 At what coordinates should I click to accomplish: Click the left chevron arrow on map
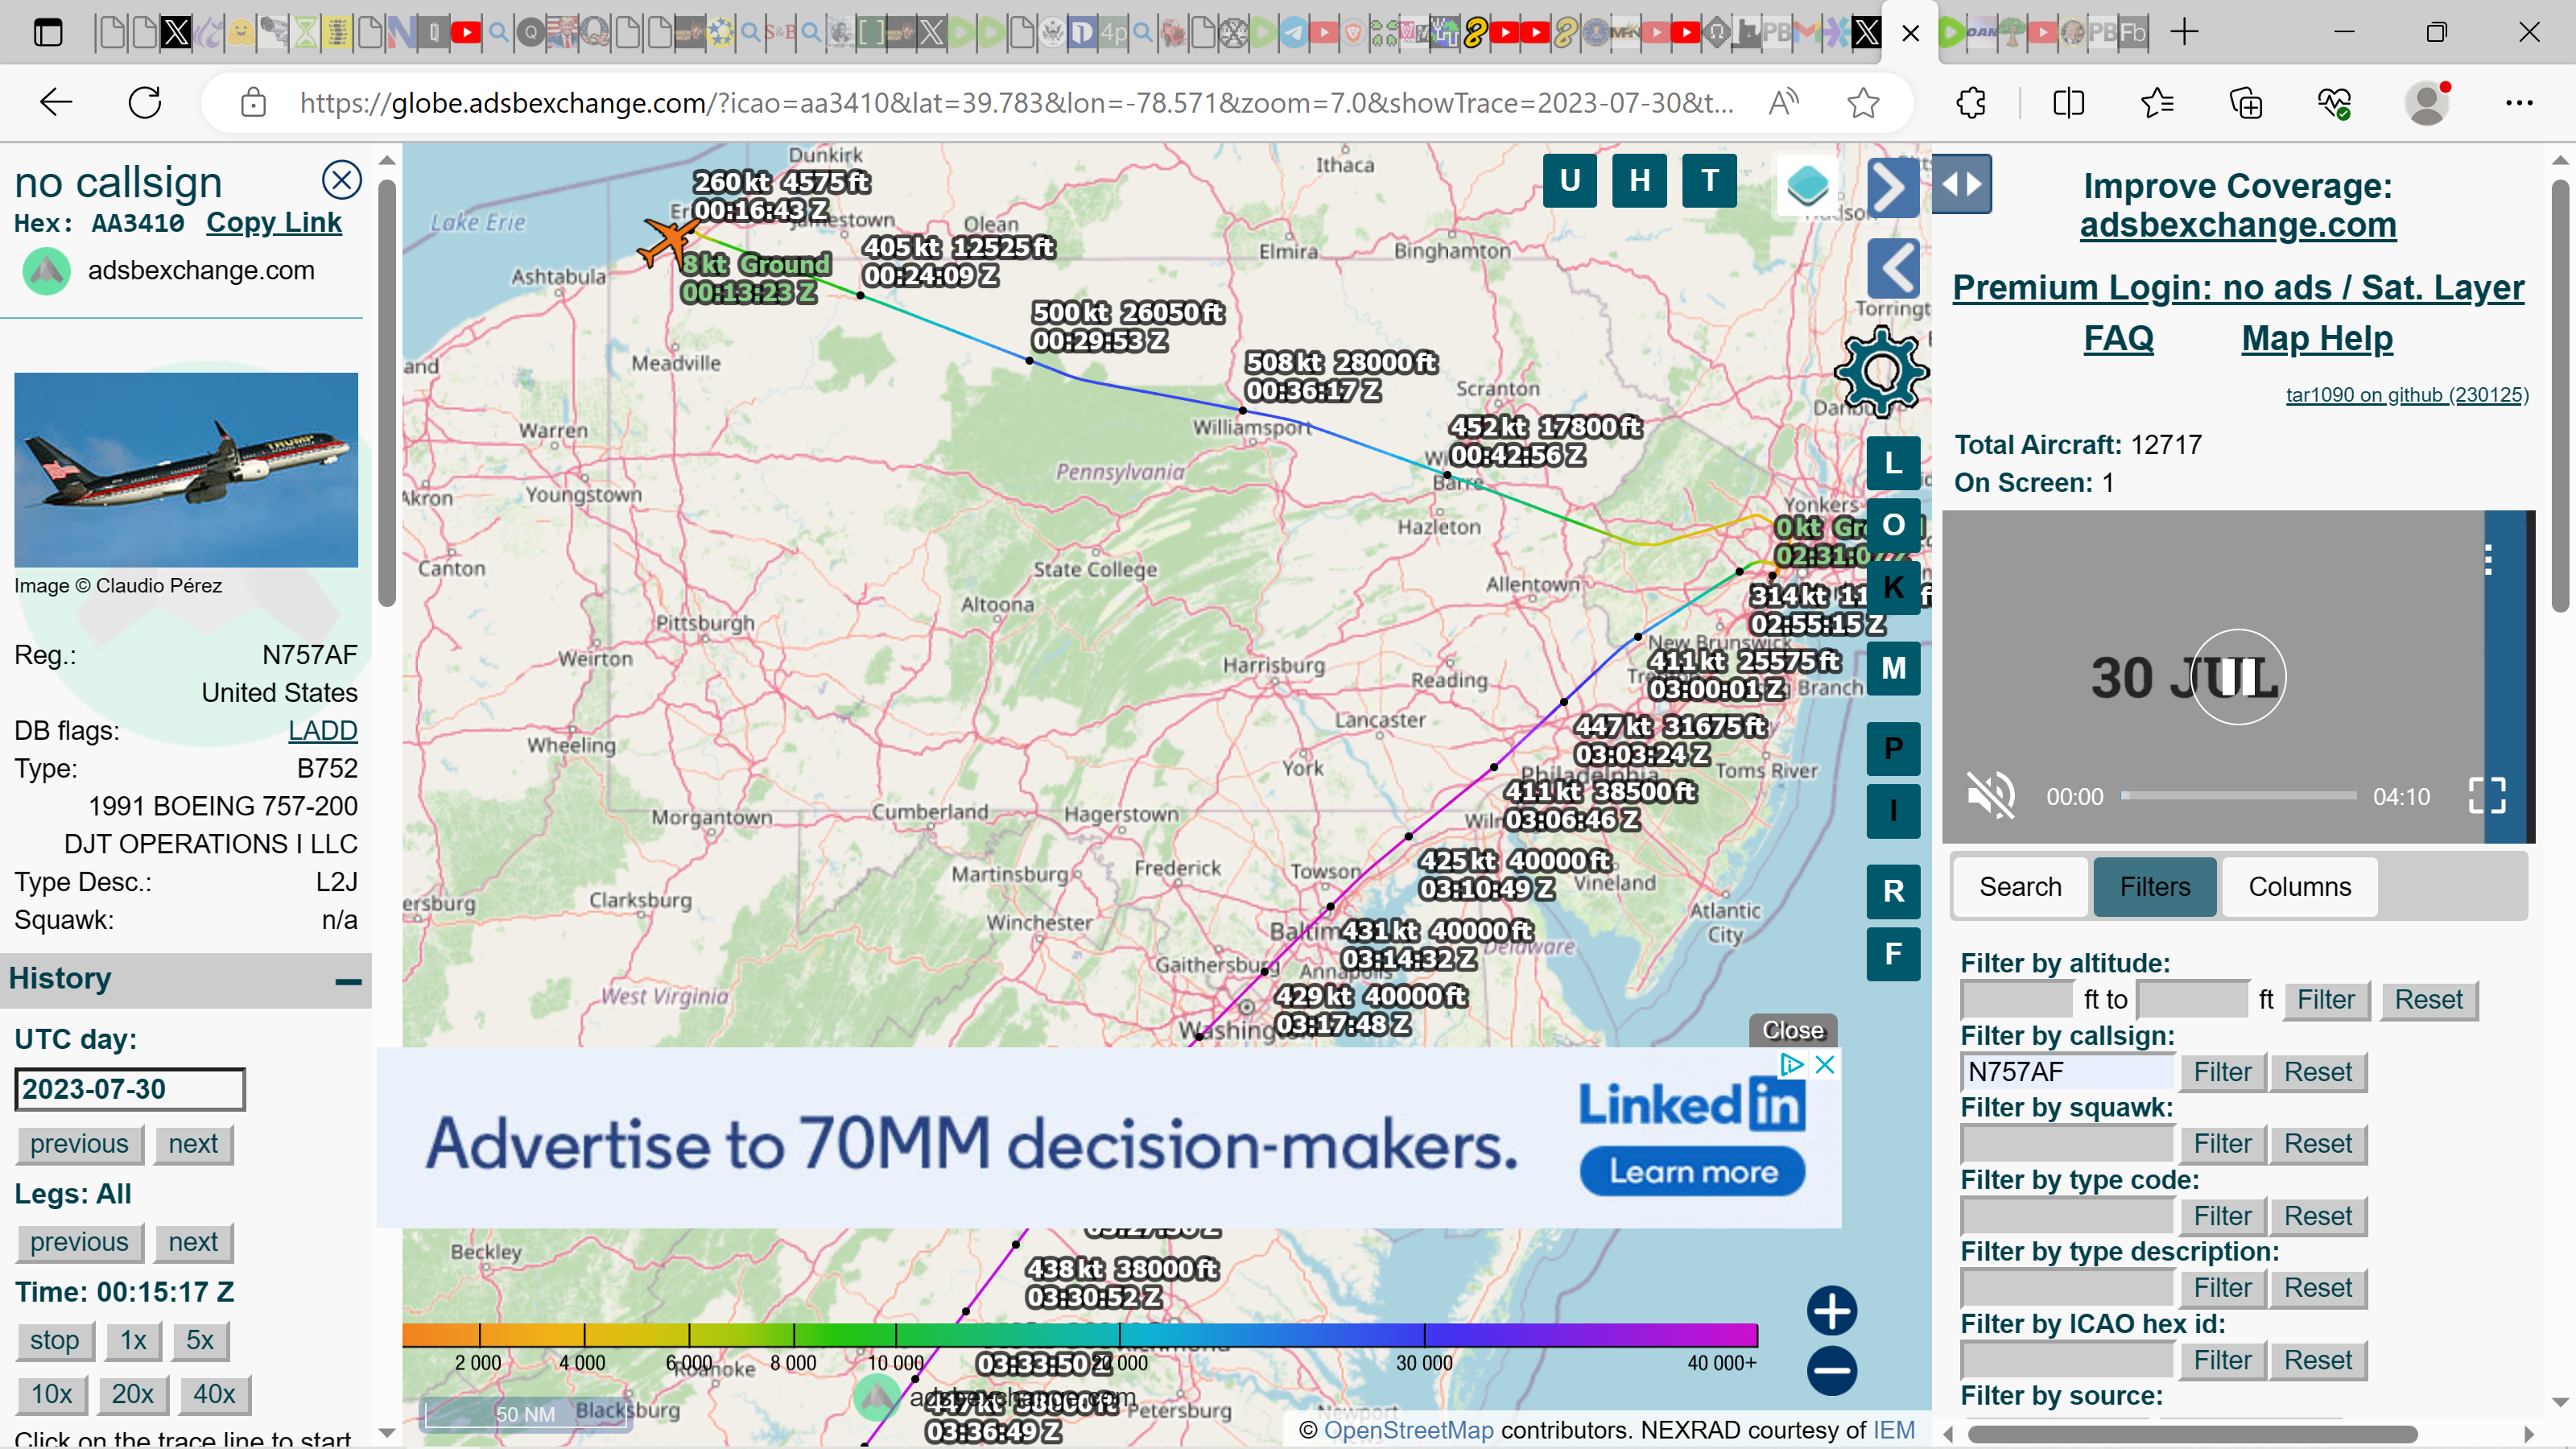point(1893,268)
